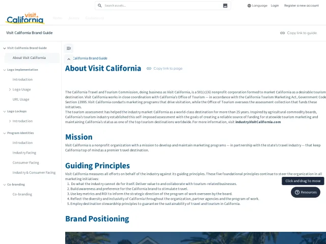Click the About Visit California heading
The image size is (326, 244).
tap(103, 68)
